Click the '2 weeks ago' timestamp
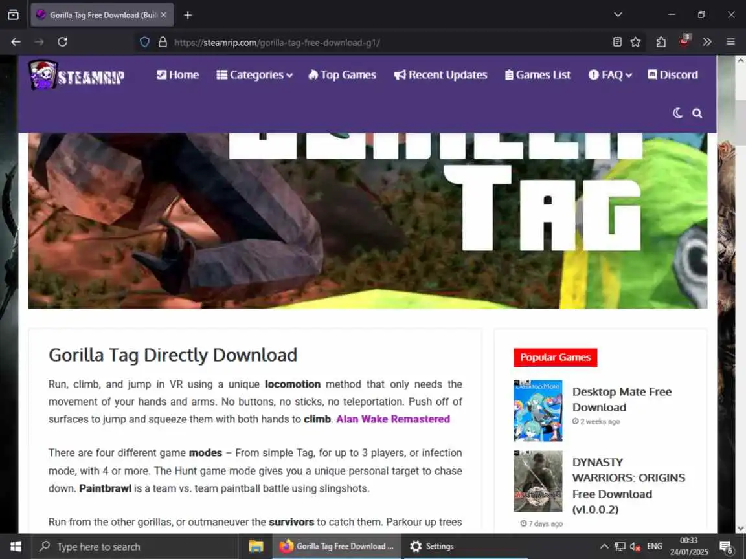The image size is (746, 559). point(596,422)
